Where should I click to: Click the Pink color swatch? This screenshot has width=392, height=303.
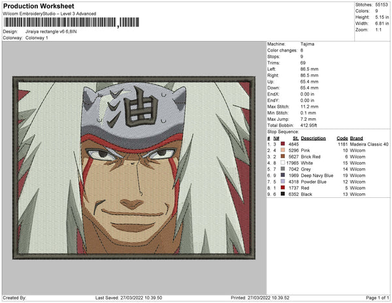[x=283, y=150]
